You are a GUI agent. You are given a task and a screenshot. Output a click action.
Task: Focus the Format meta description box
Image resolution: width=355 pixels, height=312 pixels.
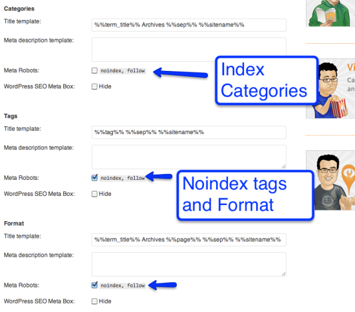(189, 264)
